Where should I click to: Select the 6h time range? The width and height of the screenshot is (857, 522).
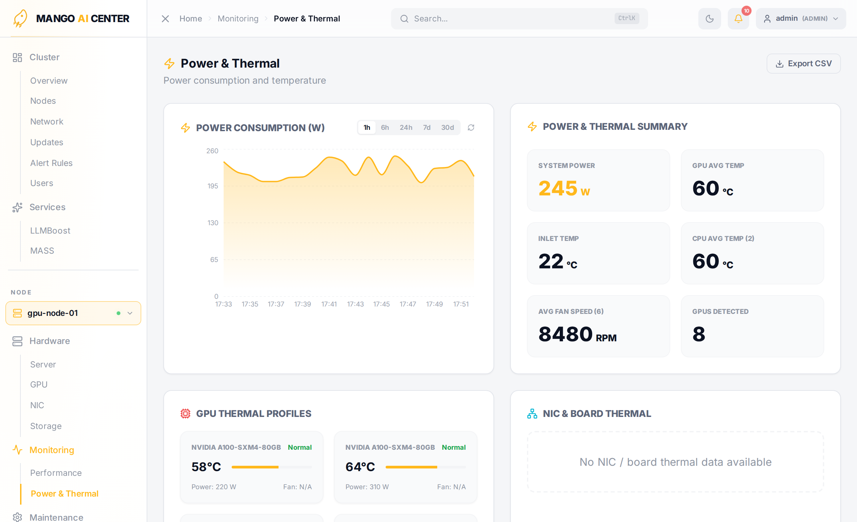point(385,127)
